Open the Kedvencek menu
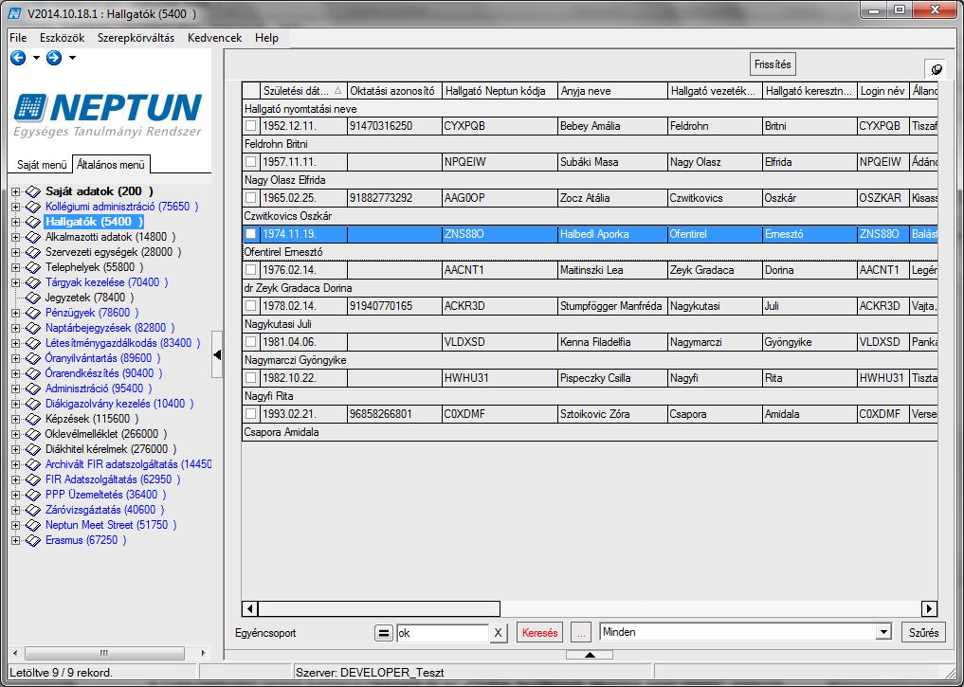 (x=214, y=38)
